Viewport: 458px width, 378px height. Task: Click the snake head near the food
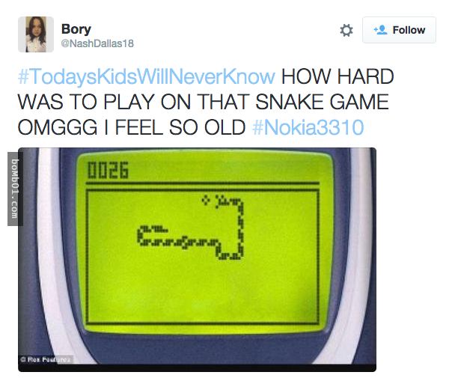point(220,201)
